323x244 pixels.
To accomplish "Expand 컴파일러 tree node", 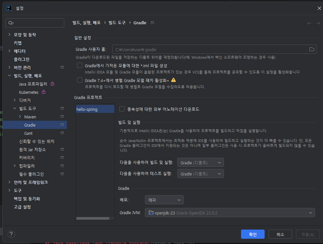I will 15,166.
